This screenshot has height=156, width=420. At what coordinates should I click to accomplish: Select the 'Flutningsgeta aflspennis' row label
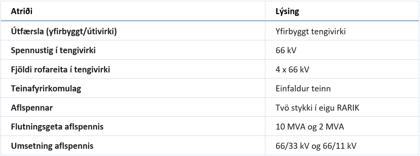tap(57, 127)
